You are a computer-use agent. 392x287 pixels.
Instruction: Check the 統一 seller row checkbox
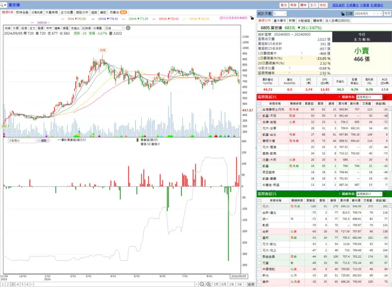coord(259,219)
